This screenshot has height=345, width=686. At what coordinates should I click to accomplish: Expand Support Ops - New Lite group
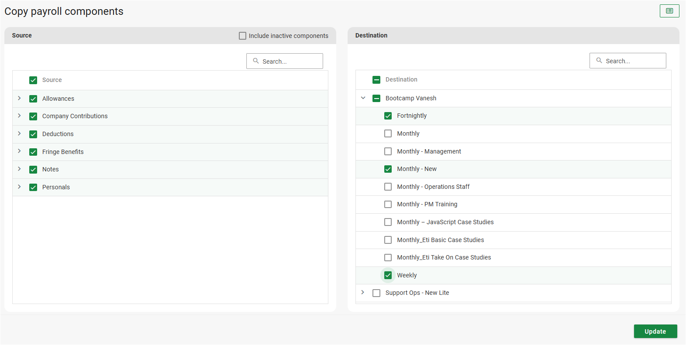[363, 292]
